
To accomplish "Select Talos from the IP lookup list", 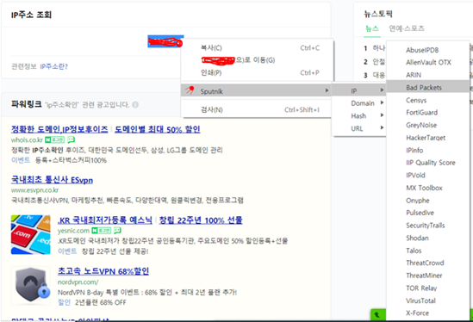I will 427,251.
